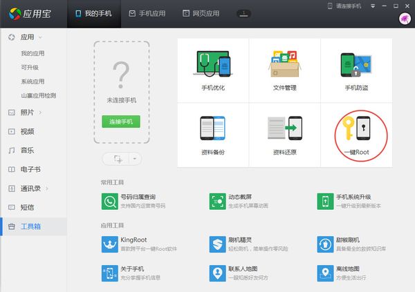Select 山寨应用检测 under 应用
Image resolution: width=415 pixels, height=292 pixels.
pyautogui.click(x=39, y=95)
